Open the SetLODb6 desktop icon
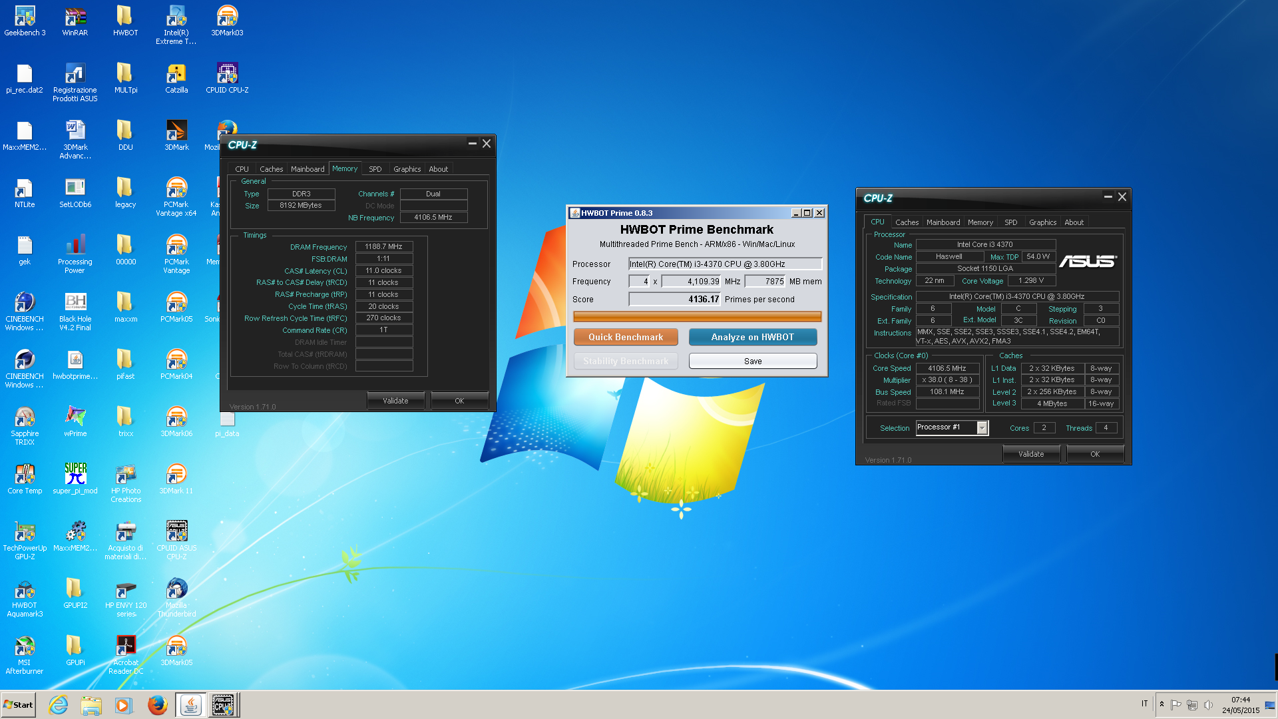 75,192
